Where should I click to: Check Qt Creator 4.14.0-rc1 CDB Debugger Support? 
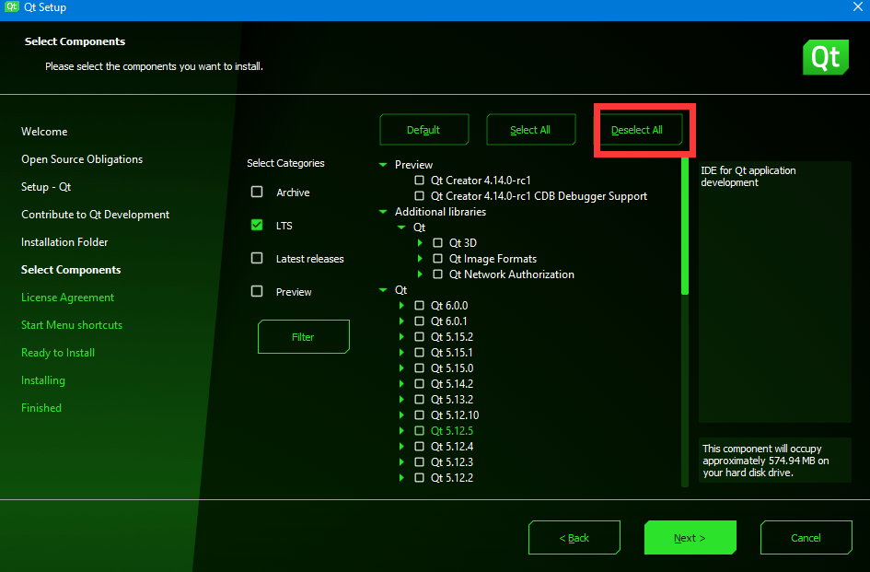(420, 196)
